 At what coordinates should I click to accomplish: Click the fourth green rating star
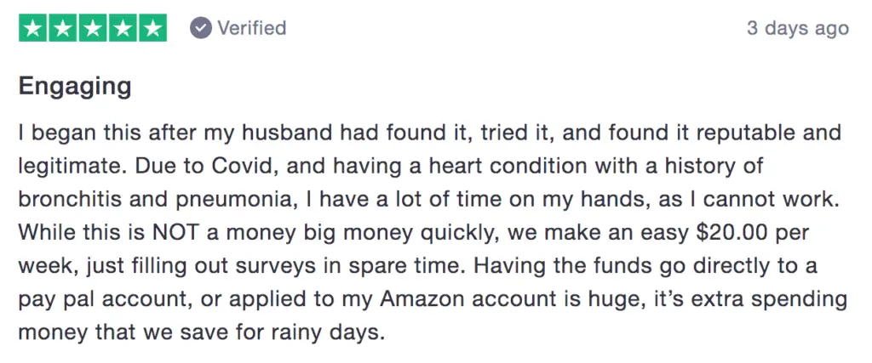point(123,28)
